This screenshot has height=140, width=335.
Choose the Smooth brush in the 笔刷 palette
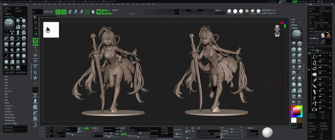pos(18,68)
